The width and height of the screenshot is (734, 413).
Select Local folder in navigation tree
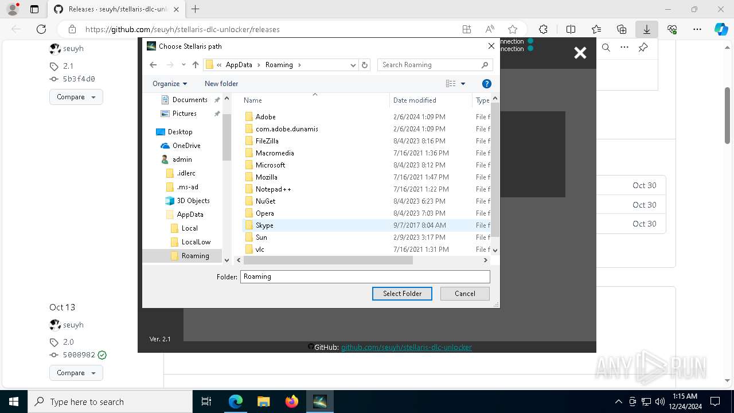click(x=190, y=228)
